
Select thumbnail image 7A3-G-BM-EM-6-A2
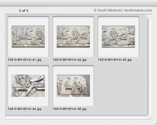point(73,36)
